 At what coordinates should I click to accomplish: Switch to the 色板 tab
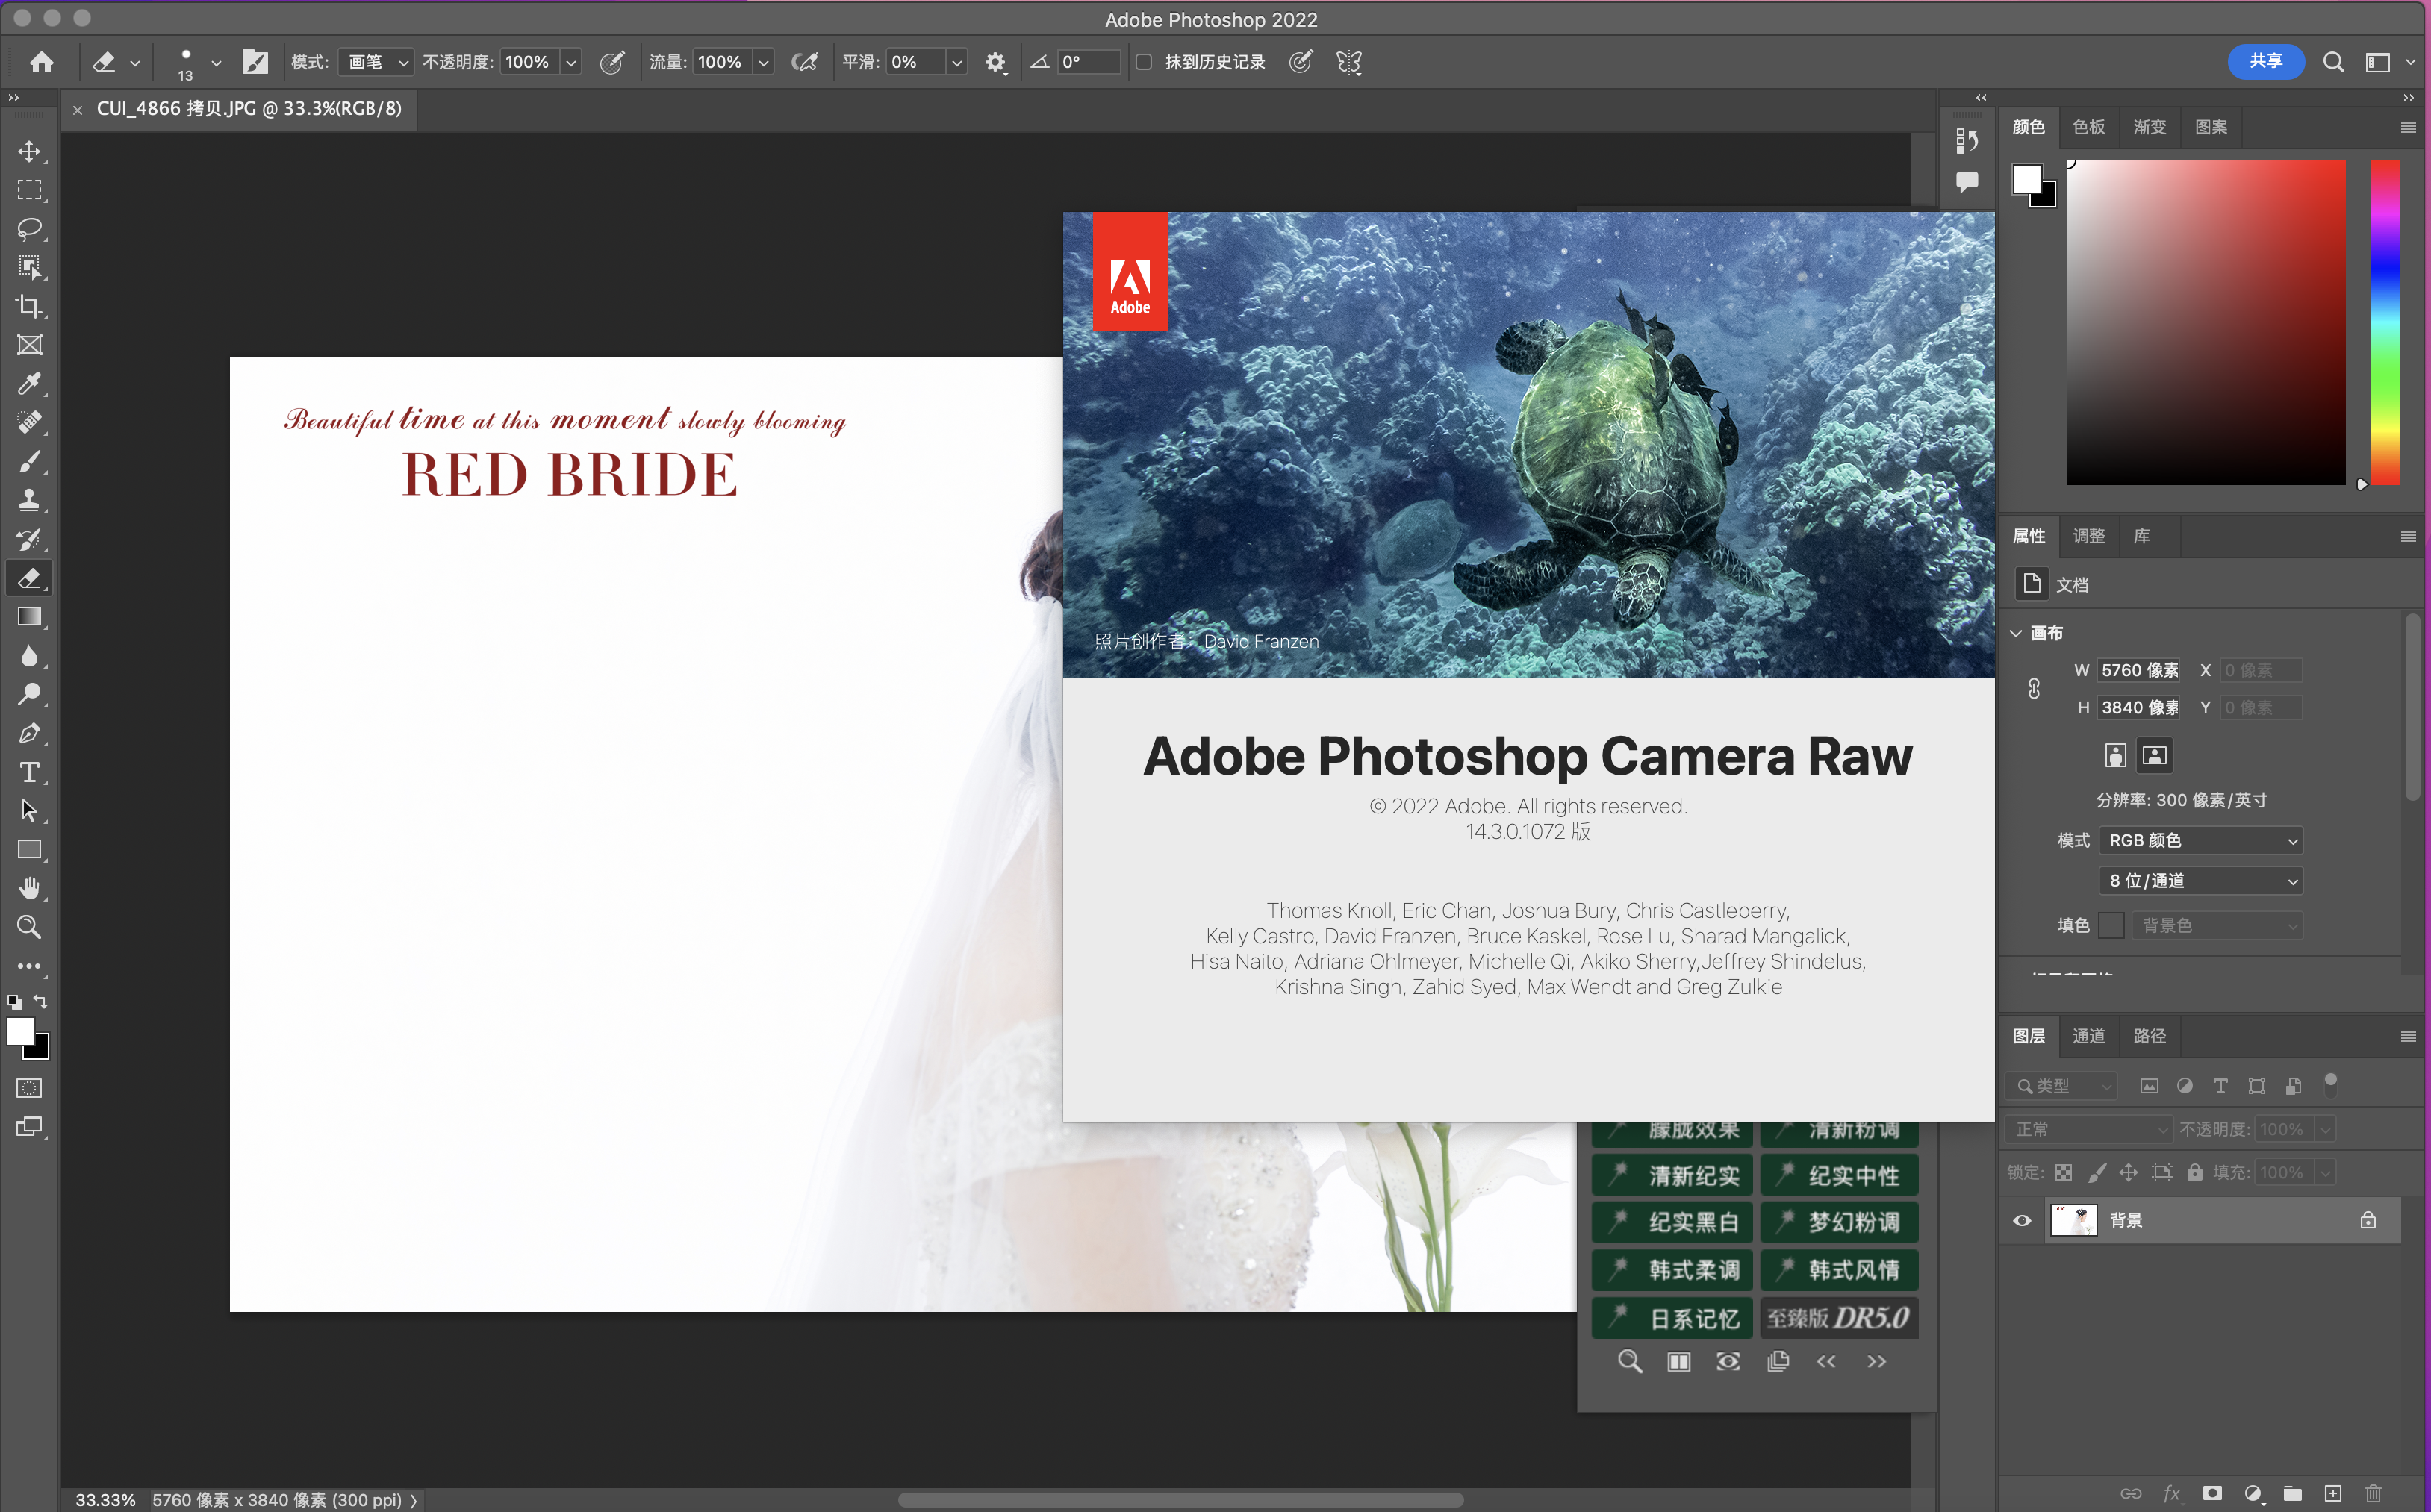[2088, 127]
